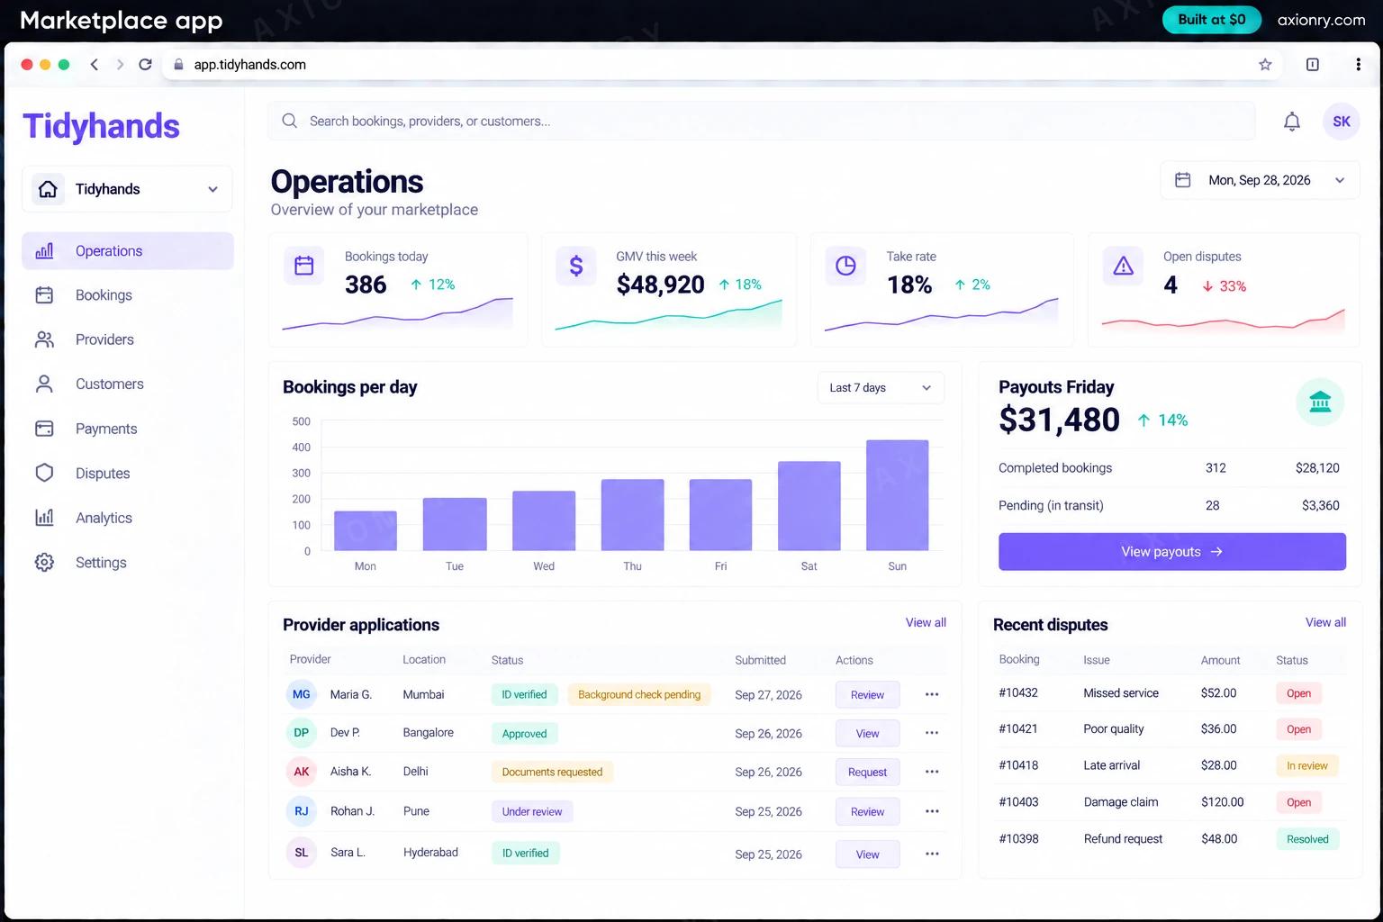Click the browser back arrow
Screen dimensions: 1383x922
tap(95, 65)
